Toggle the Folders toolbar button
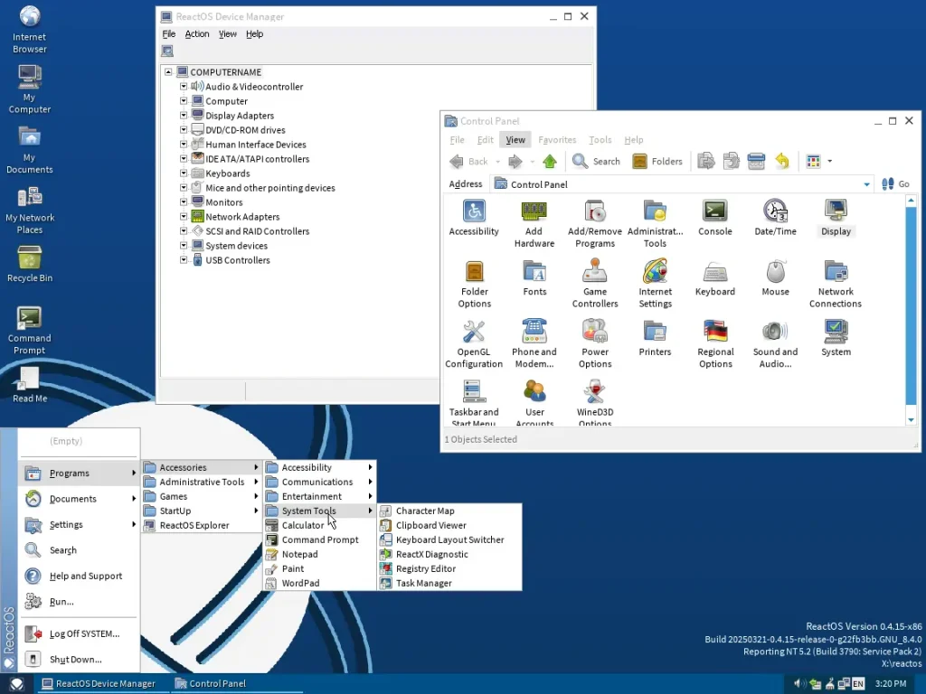 click(x=657, y=161)
